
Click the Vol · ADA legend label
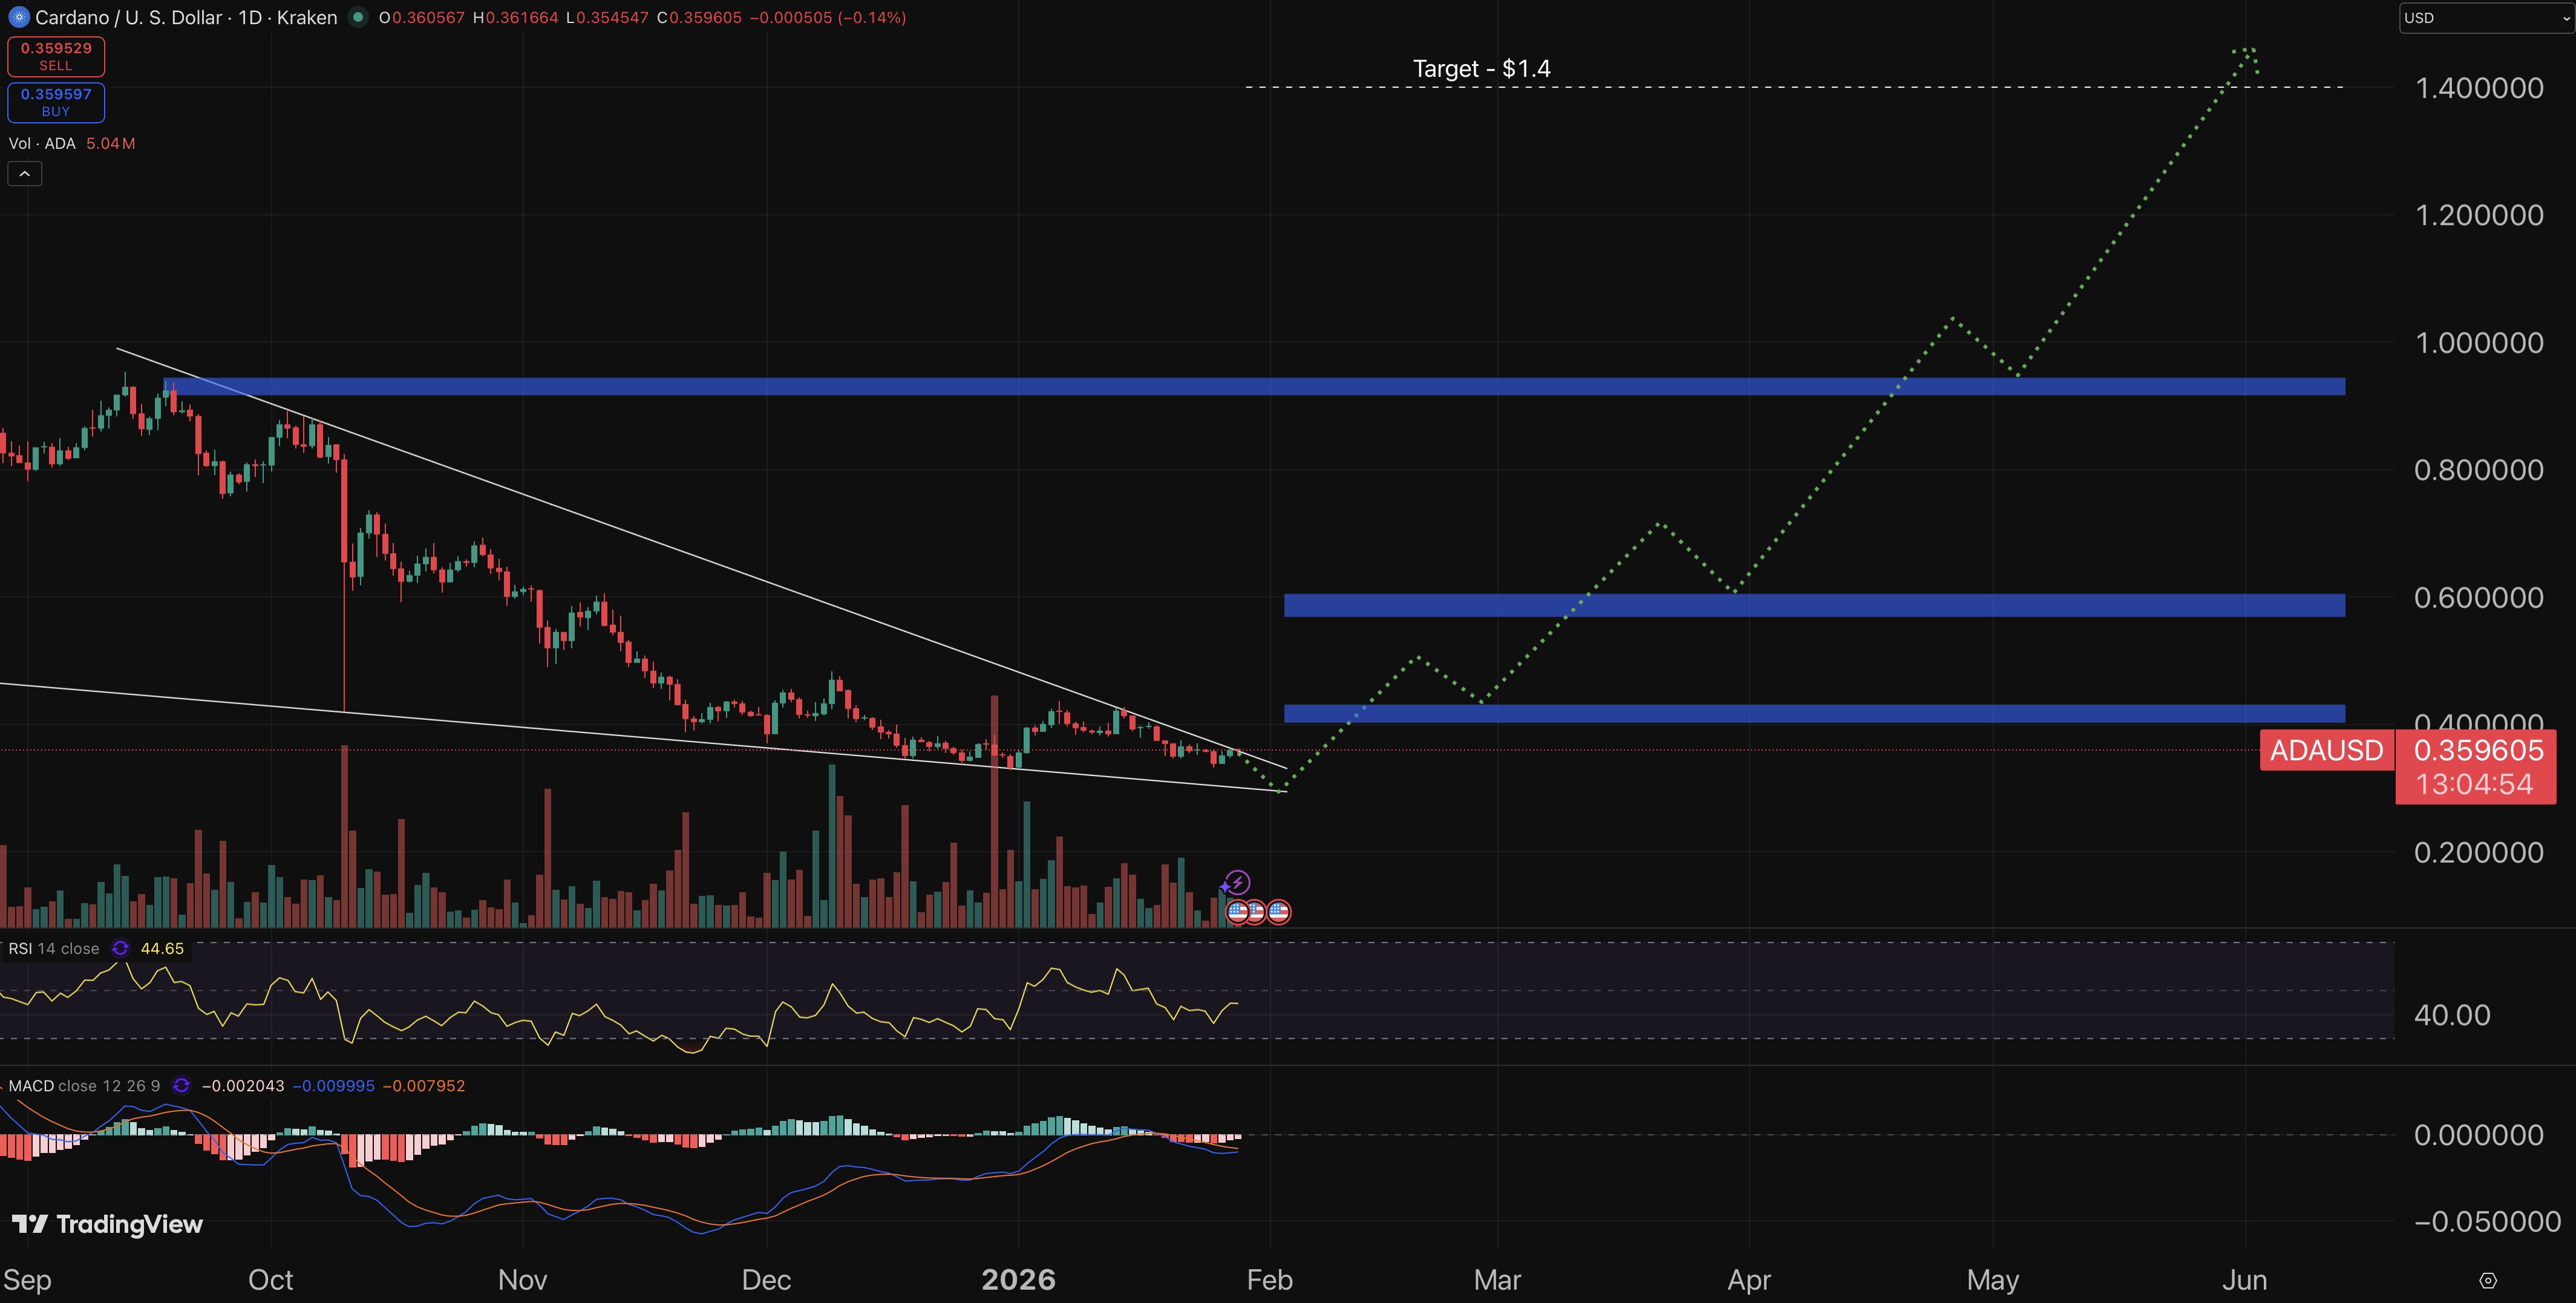[44, 143]
